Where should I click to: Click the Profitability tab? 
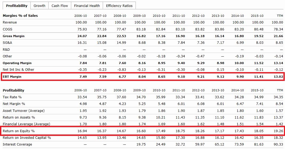pos(17,6)
